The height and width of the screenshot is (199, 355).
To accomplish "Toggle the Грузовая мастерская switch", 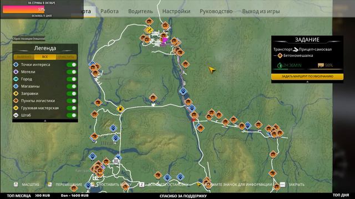I will pyautogui.click(x=72, y=108).
